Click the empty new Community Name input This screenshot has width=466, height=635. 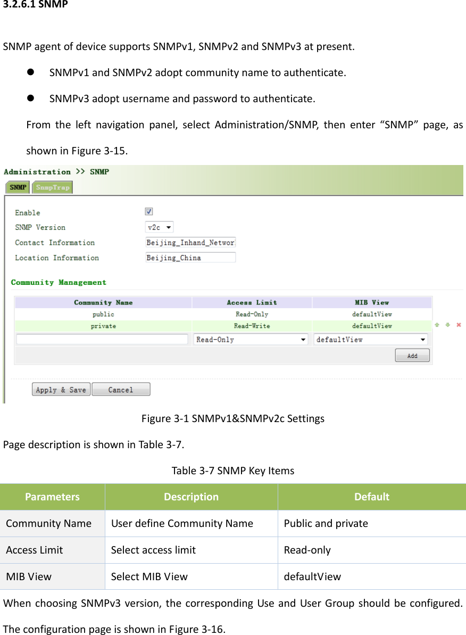(101, 339)
